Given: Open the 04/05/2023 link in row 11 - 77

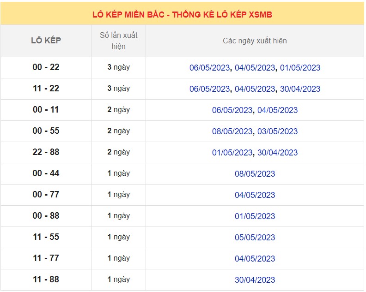Looking at the screenshot, I should click(x=255, y=259).
